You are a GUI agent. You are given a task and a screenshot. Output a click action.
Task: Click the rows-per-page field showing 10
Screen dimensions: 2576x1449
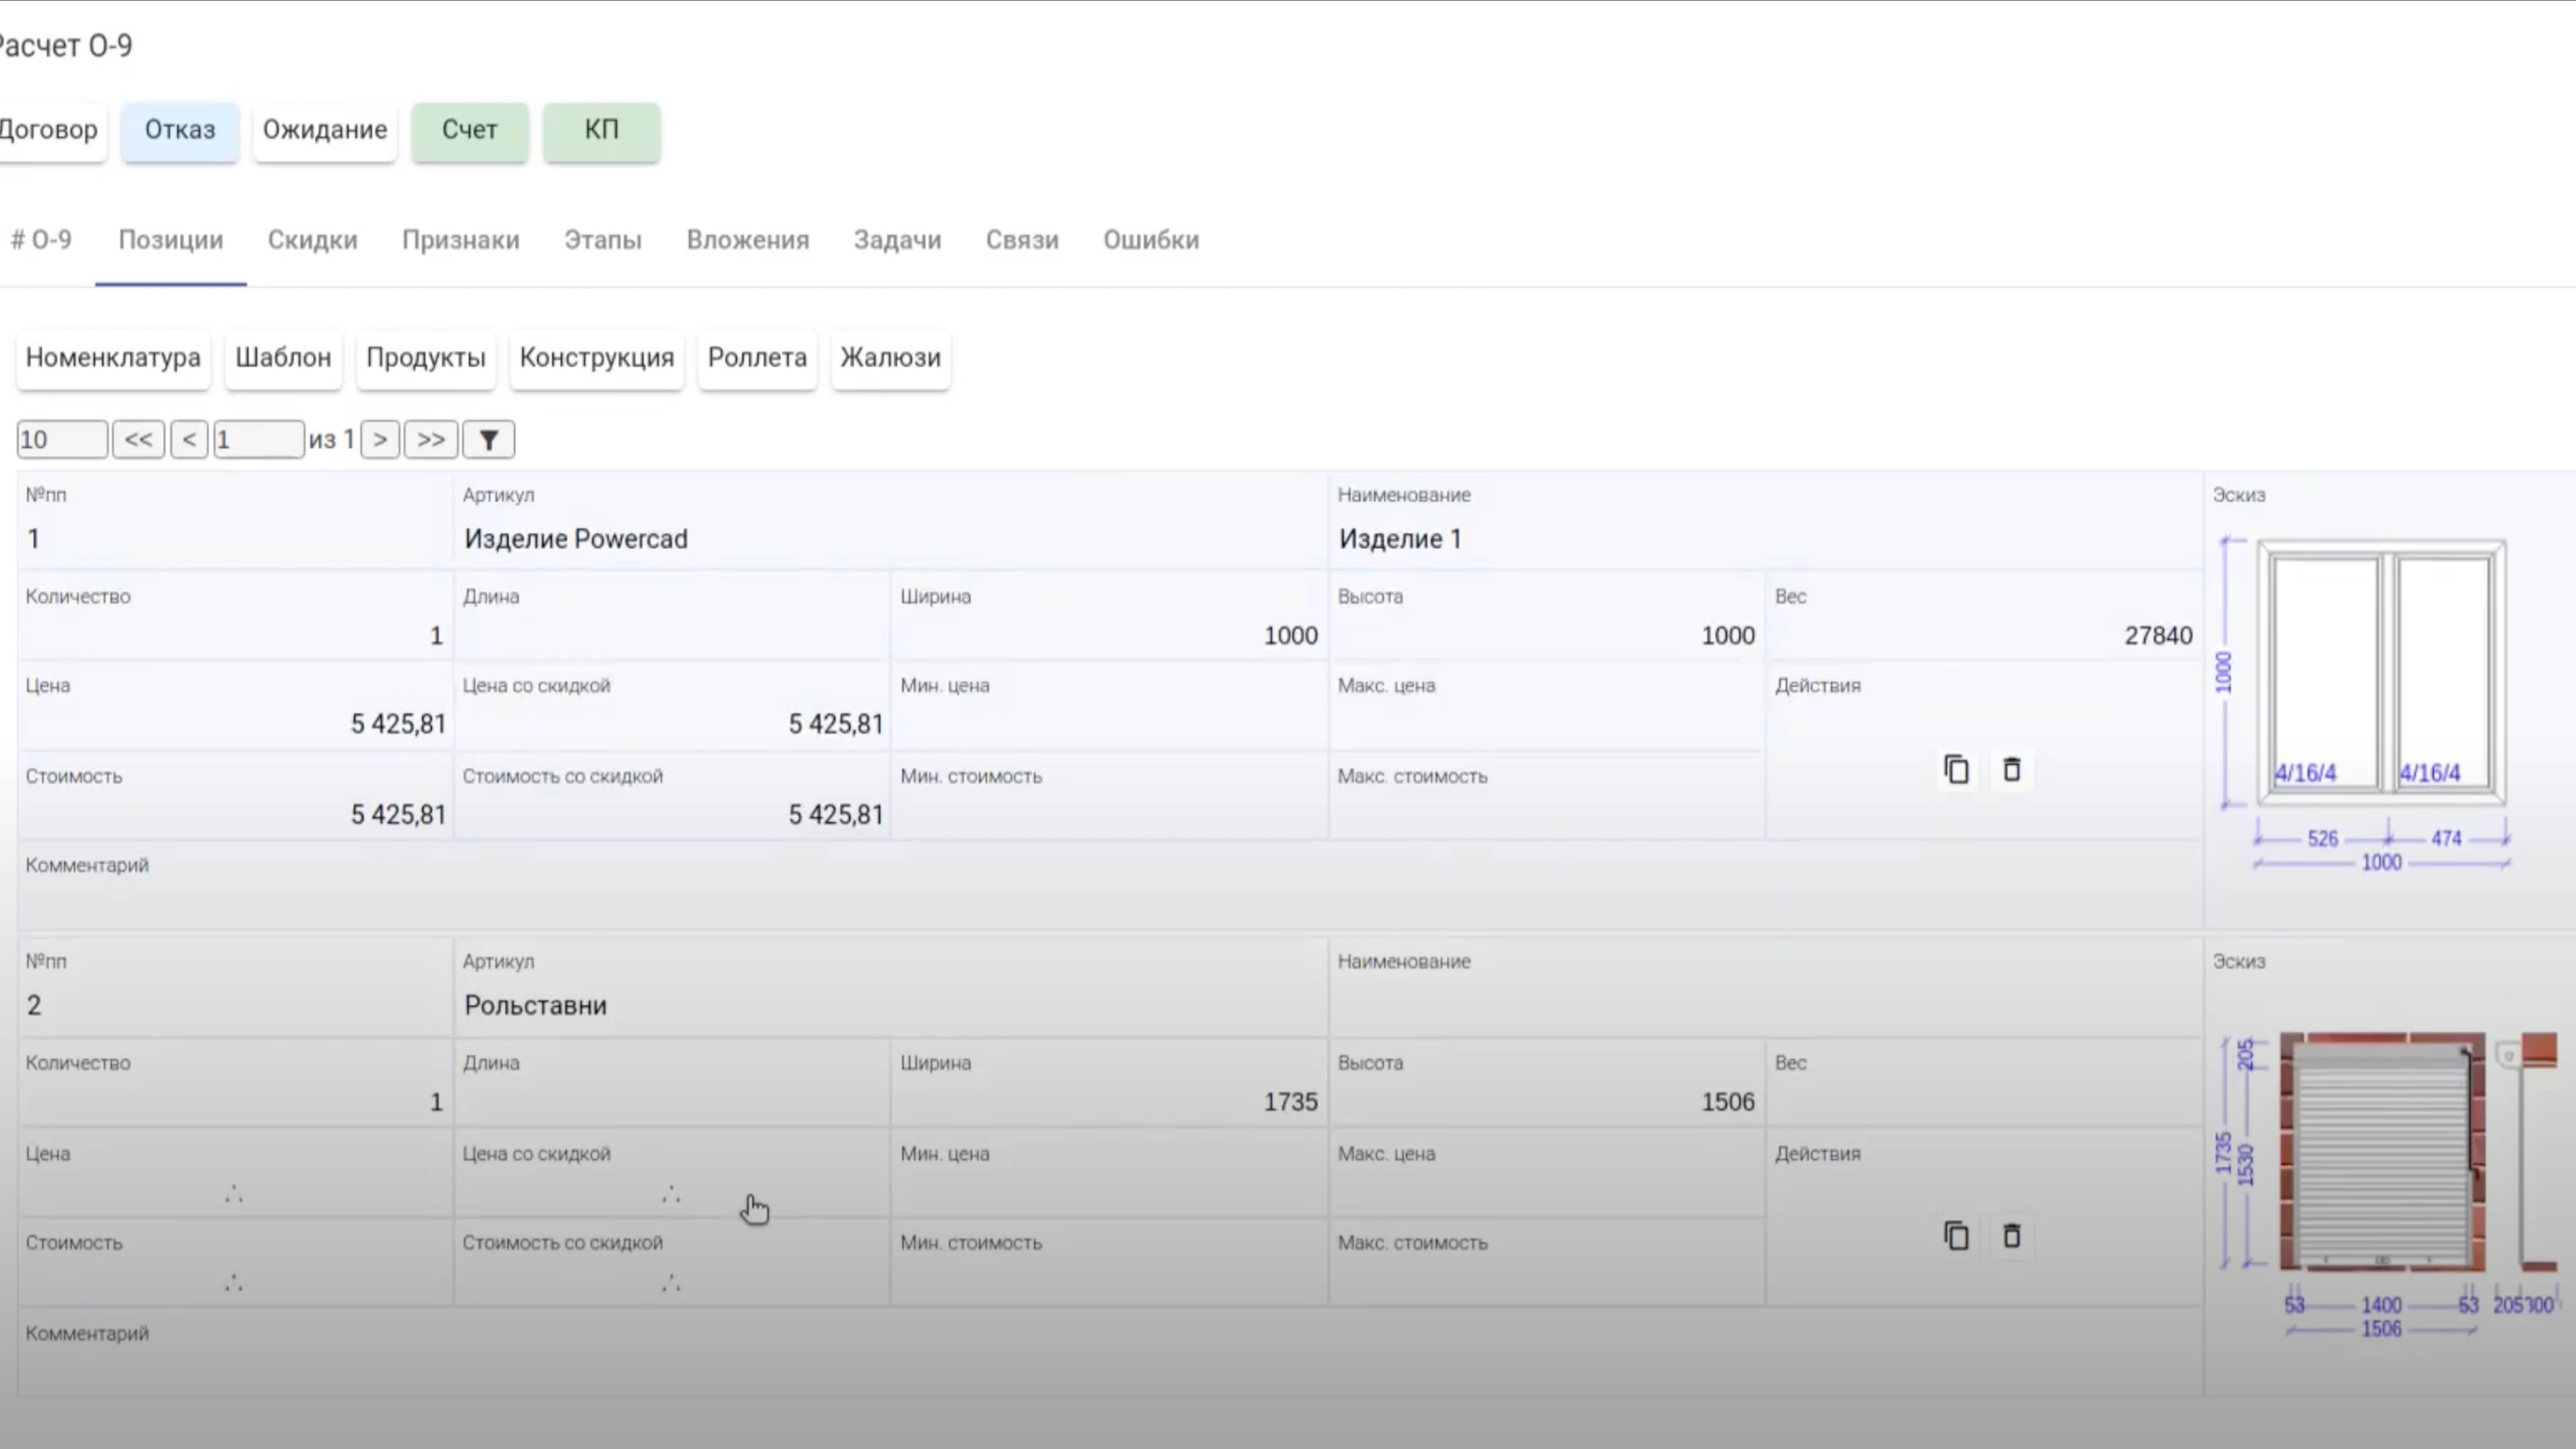[62, 440]
